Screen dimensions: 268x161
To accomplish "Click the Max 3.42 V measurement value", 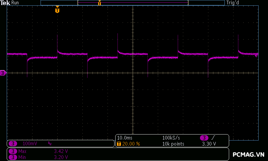I will (61, 151).
